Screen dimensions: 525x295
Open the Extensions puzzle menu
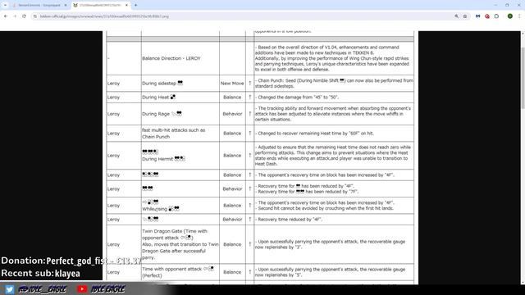496,16
